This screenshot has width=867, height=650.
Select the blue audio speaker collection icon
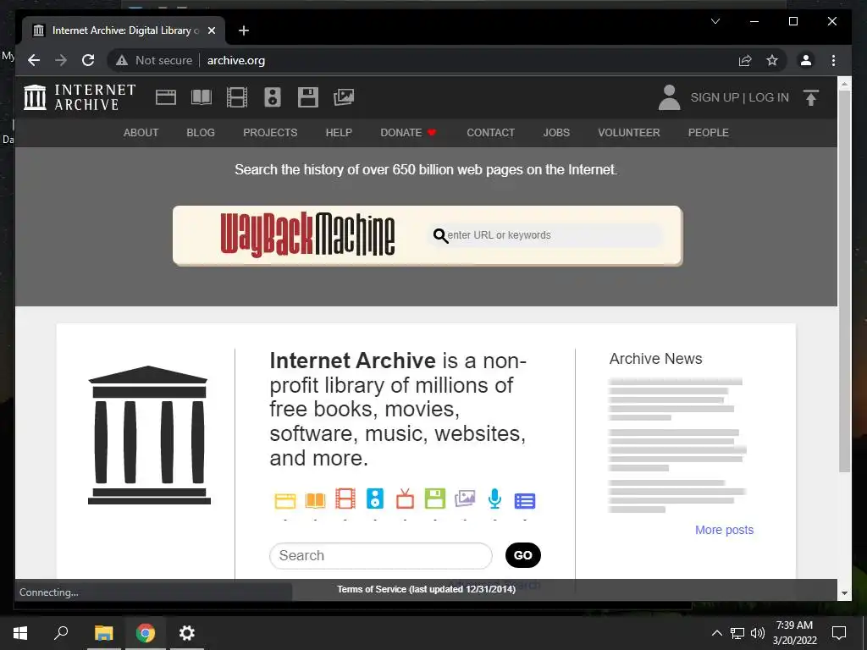pyautogui.click(x=375, y=499)
